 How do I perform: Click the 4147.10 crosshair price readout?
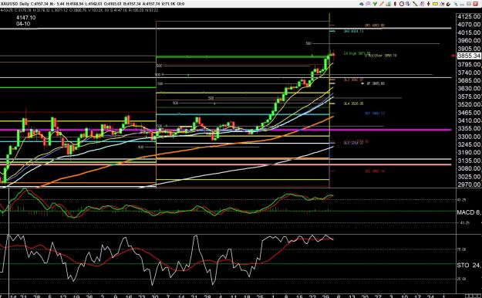pyautogui.click(x=25, y=18)
